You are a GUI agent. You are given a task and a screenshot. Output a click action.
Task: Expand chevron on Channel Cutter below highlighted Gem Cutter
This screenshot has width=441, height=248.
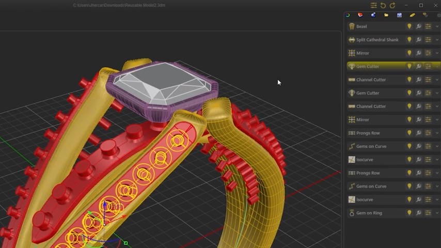coord(437,80)
